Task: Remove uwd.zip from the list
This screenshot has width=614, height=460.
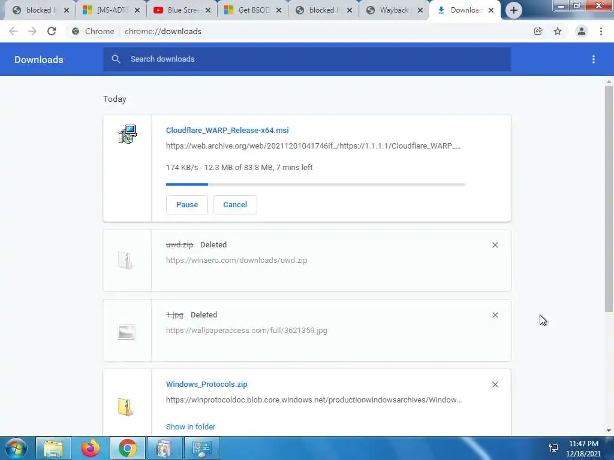Action: 495,245
